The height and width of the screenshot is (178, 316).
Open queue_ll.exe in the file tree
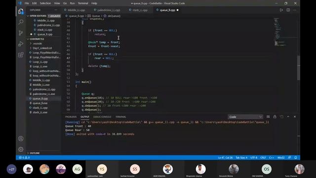[x=40, y=103]
